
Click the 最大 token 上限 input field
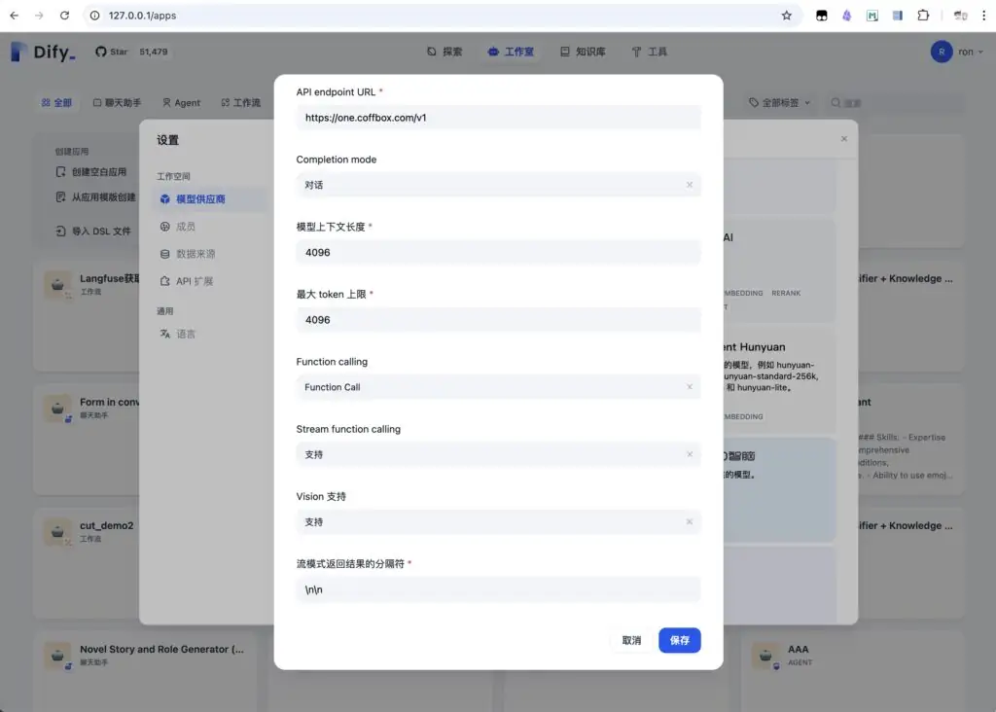498,320
